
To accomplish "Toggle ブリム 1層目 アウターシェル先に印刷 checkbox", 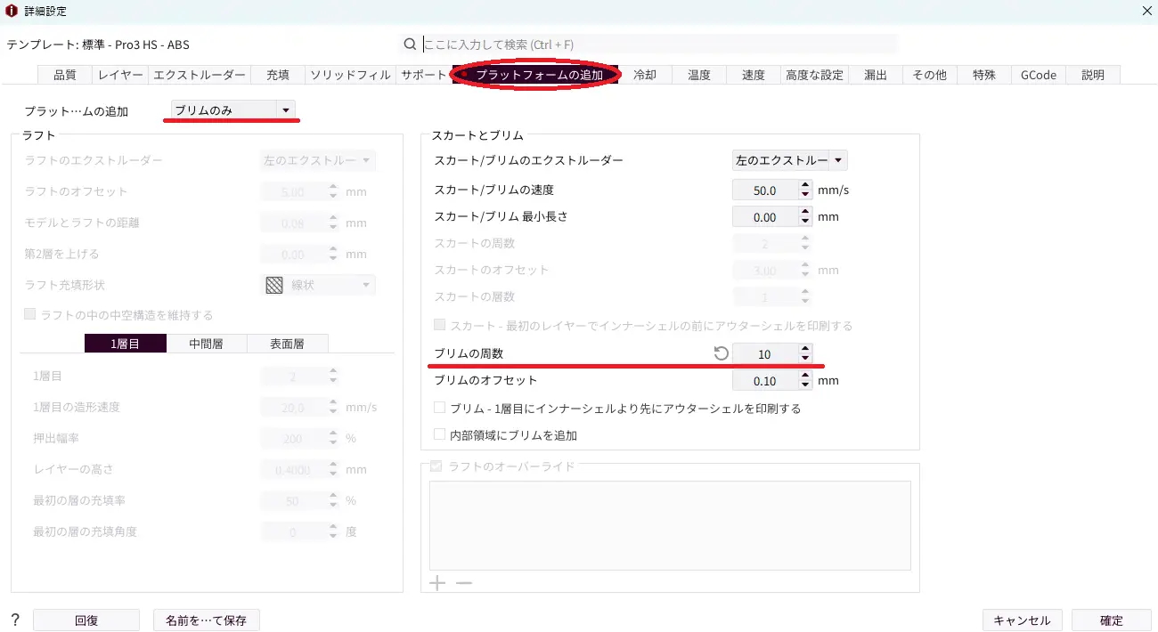I will tap(439, 409).
